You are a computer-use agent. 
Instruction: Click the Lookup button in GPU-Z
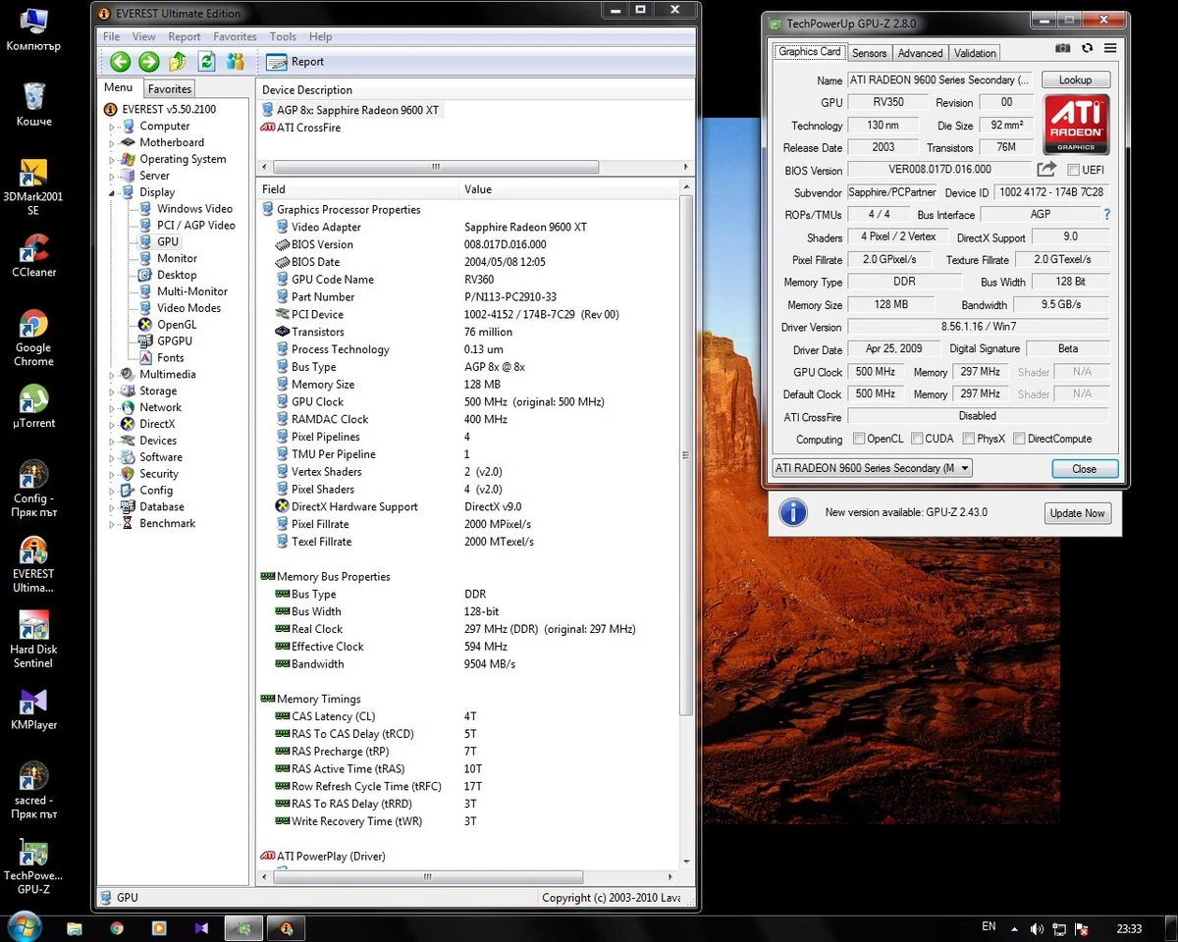(1075, 79)
